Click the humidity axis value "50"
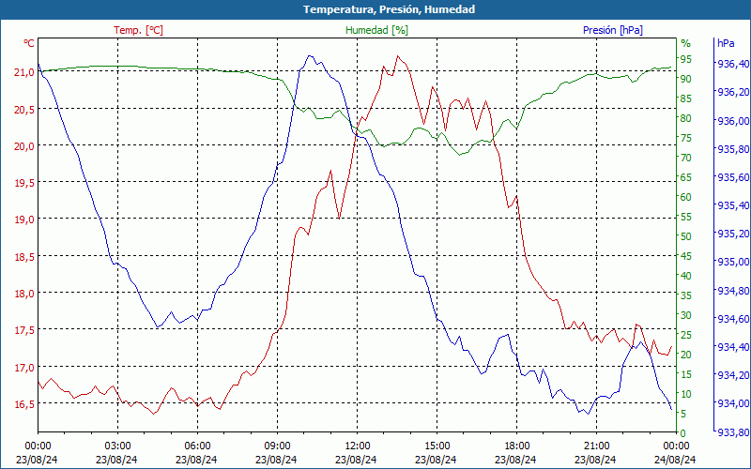Screen dimensions: 751x469 [686, 236]
